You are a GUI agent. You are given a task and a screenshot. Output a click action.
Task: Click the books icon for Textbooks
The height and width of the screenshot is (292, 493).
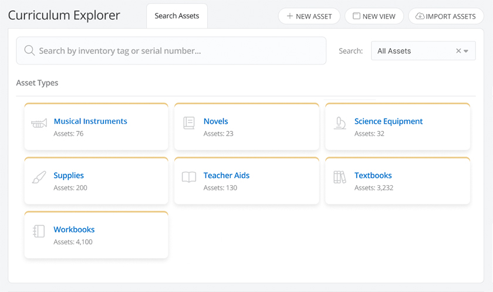tap(340, 177)
